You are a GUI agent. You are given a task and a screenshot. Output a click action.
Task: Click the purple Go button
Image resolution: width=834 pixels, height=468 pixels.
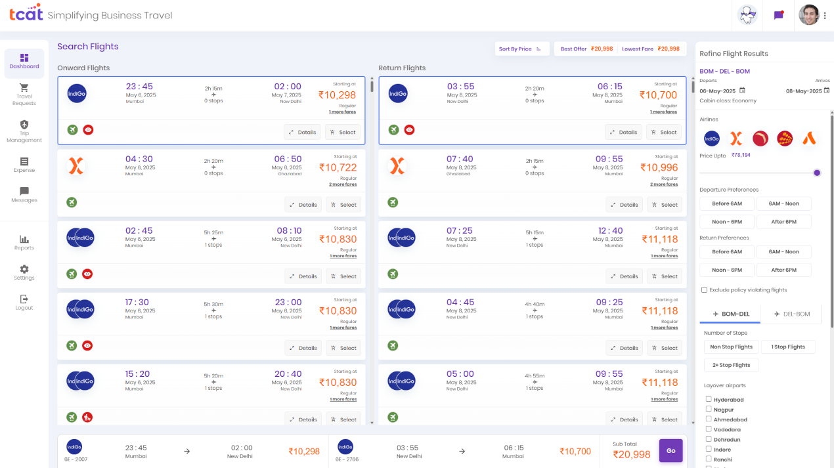(670, 451)
